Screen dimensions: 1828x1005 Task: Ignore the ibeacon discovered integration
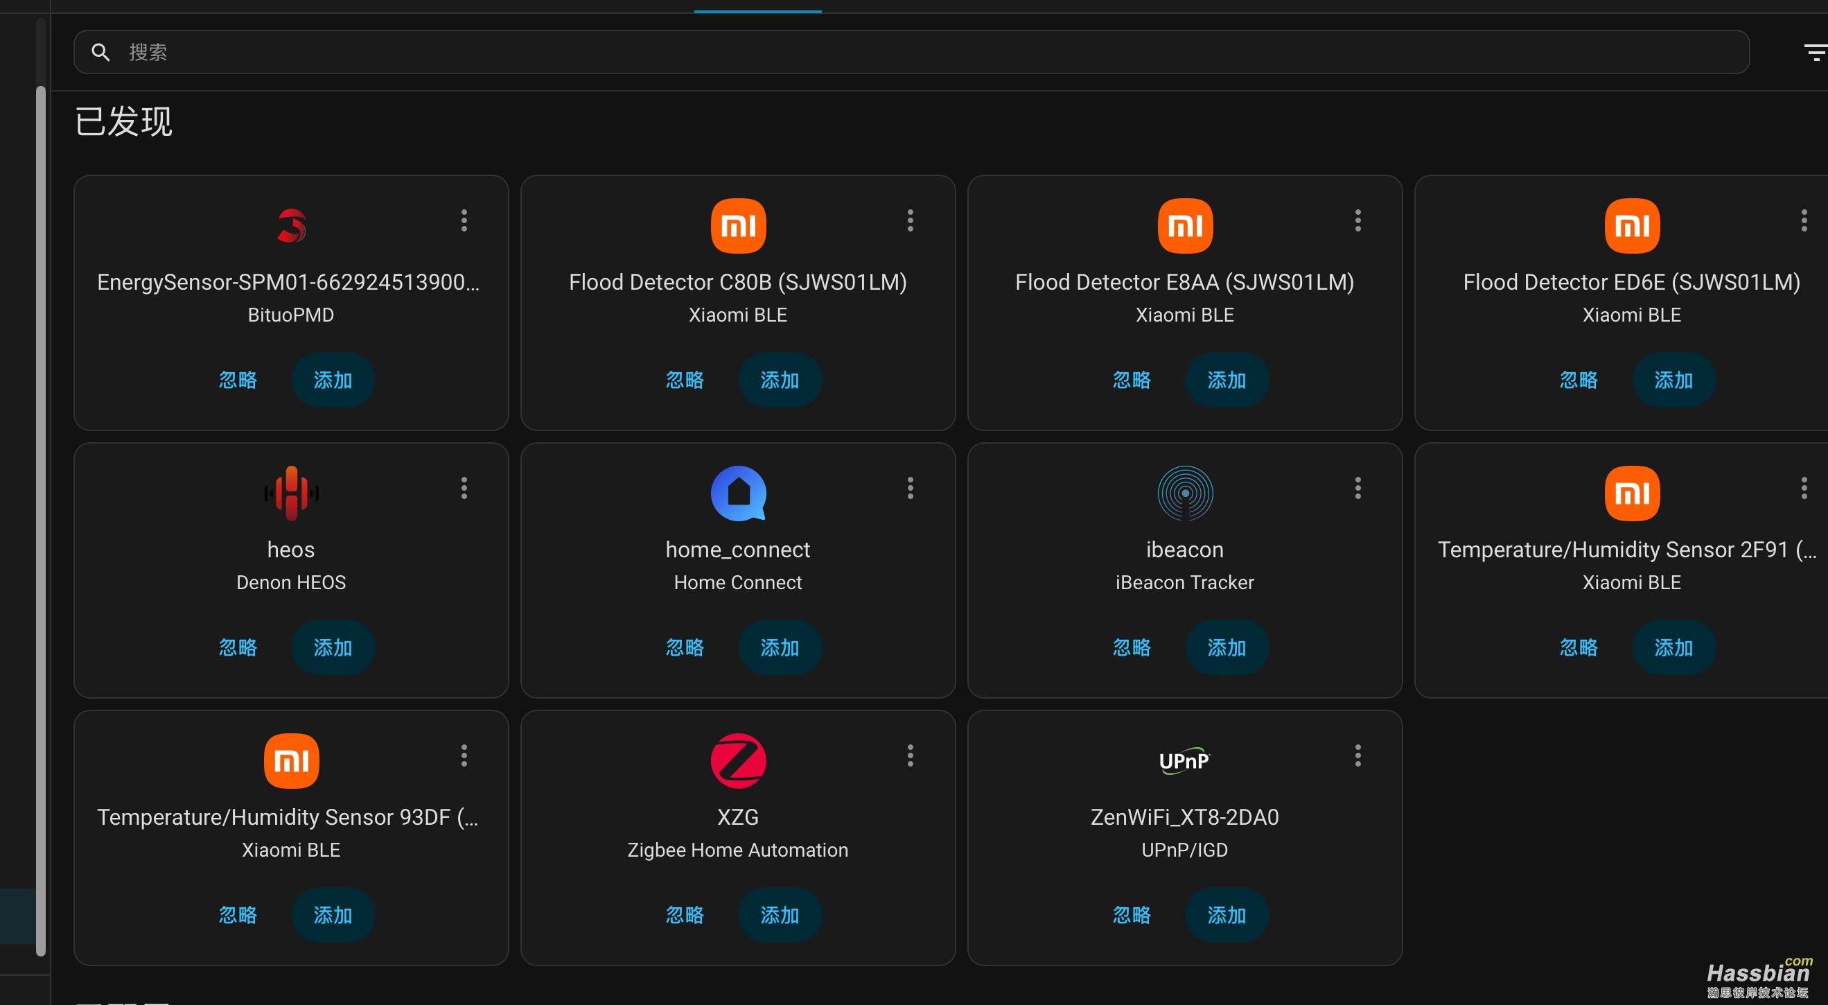pos(1132,648)
